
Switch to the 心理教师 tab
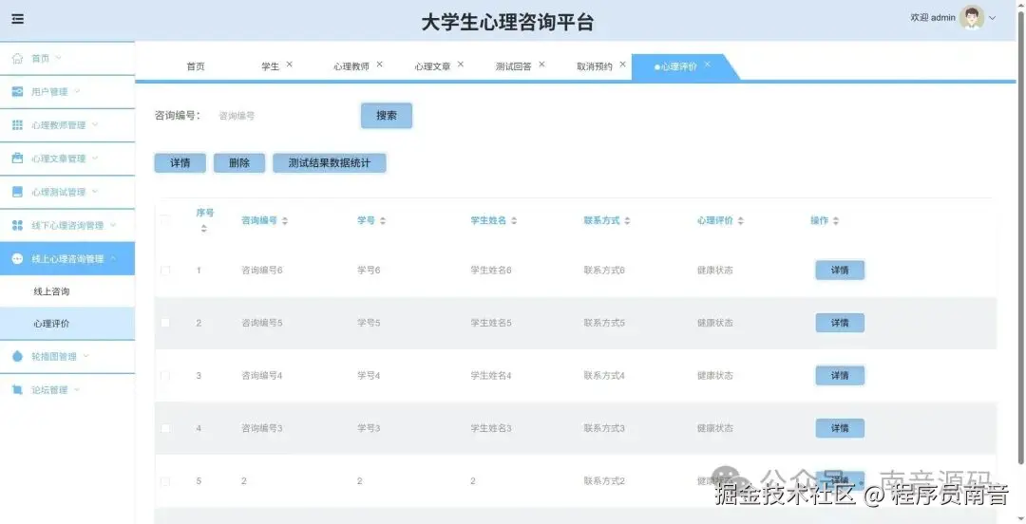coord(351,66)
